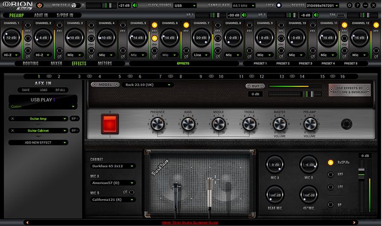This screenshot has width=382, height=226.
Task: Open Channel 1 Hi-Z input type dropdown
Action: (11, 55)
